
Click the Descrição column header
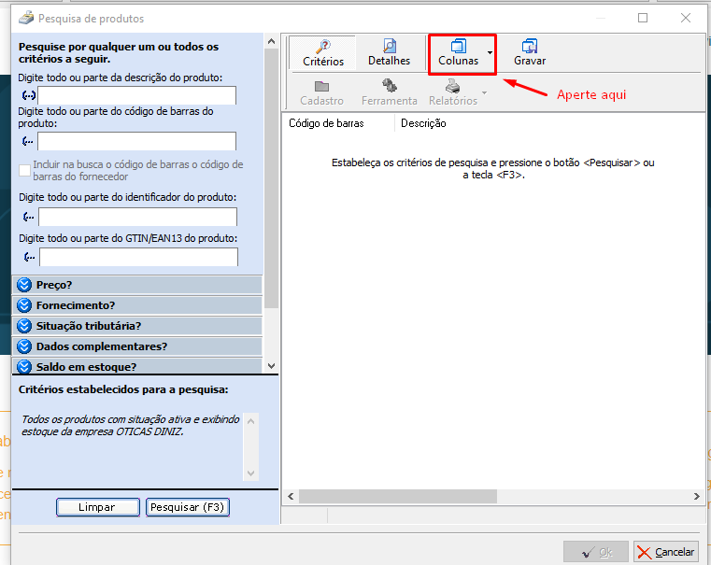coord(423,123)
